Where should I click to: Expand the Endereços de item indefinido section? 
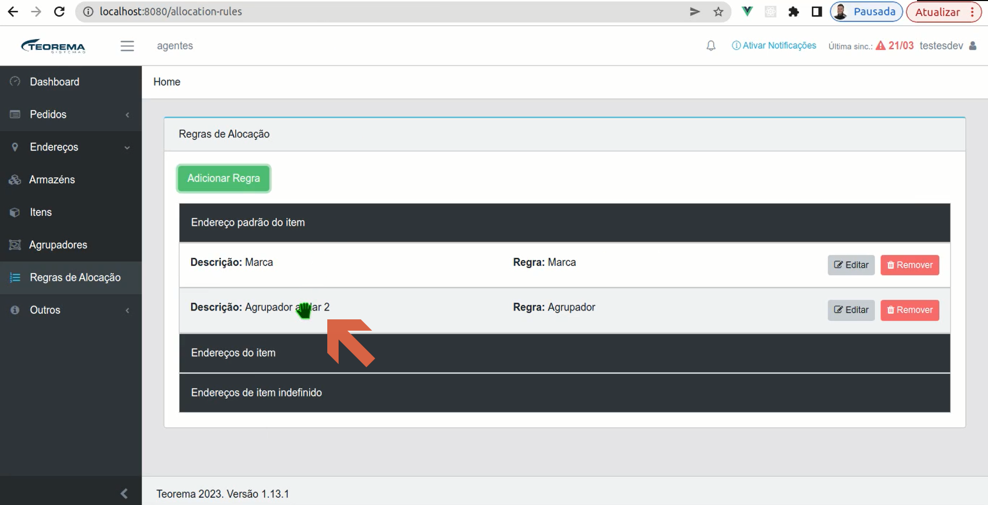point(564,393)
